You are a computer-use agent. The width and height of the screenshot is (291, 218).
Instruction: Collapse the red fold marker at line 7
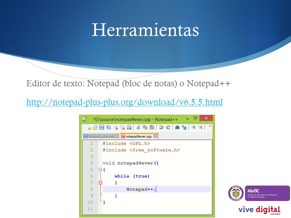pyautogui.click(x=100, y=183)
